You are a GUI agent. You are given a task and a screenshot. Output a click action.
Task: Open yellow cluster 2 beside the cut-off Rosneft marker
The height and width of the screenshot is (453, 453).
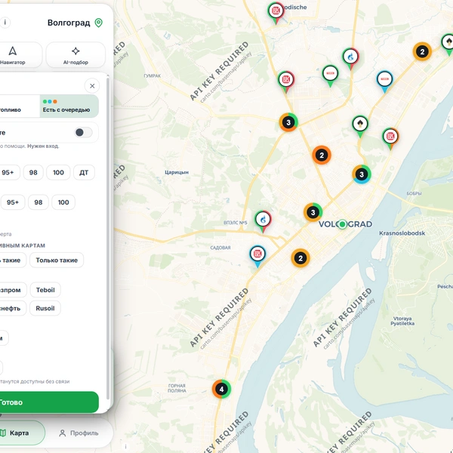[422, 51]
